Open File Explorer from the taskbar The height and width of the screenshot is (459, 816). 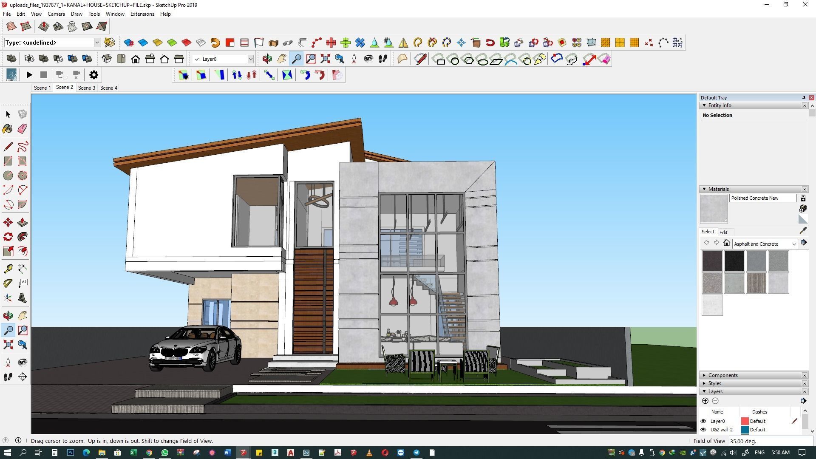(102, 453)
